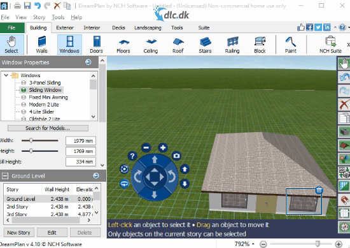Click the story Edit button
Image resolution: width=350 pixels, height=248 pixels.
(x=52, y=233)
